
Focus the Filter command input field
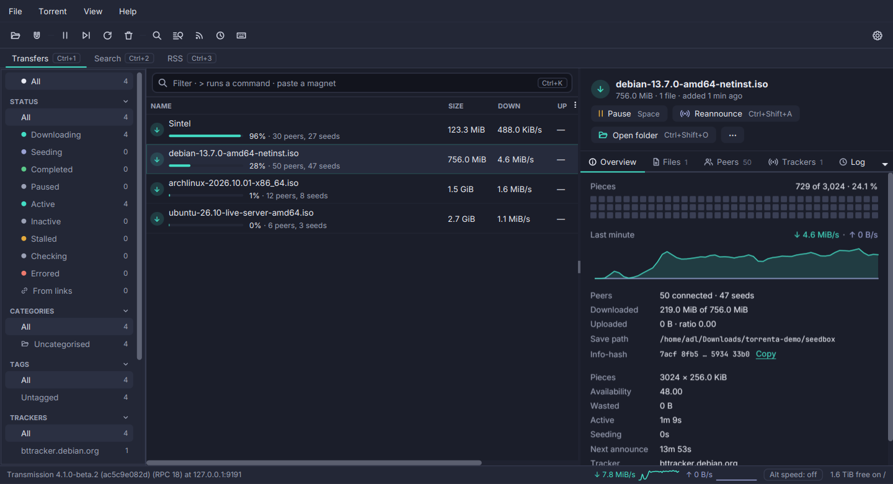click(x=362, y=83)
